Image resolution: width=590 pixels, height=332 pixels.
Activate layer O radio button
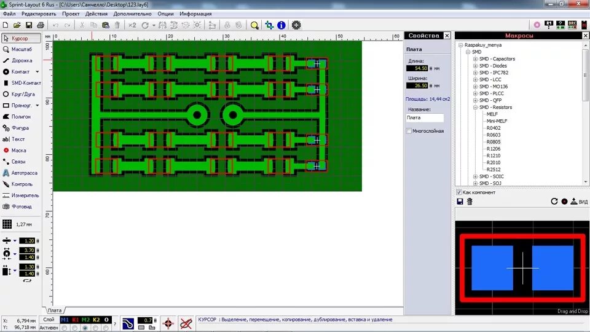[x=106, y=328]
